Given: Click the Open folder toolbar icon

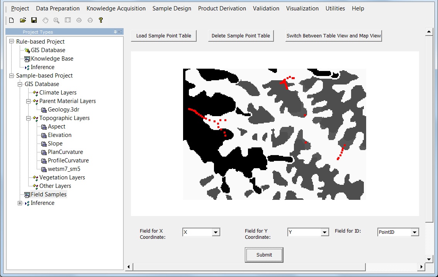Looking at the screenshot, I should coord(23,20).
